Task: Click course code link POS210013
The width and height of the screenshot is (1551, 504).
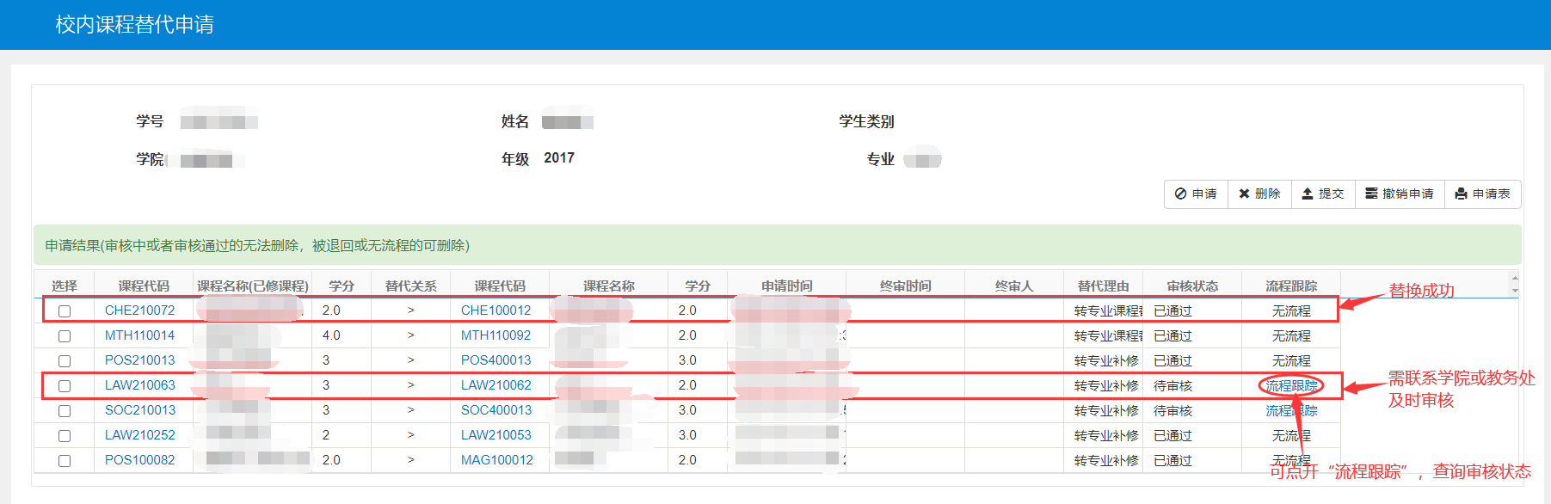Action: 139,360
